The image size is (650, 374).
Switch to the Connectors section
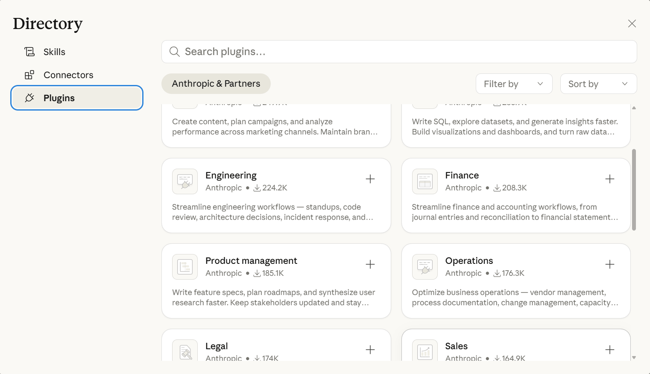(68, 75)
